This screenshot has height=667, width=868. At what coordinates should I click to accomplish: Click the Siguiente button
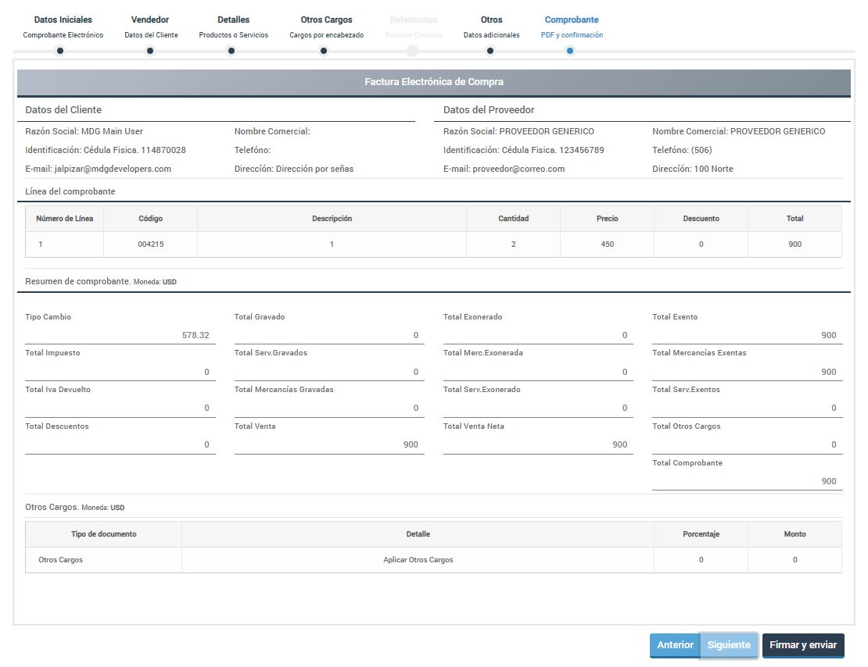[x=729, y=645]
